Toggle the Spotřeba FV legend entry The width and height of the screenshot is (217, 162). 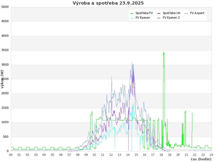tap(144, 13)
